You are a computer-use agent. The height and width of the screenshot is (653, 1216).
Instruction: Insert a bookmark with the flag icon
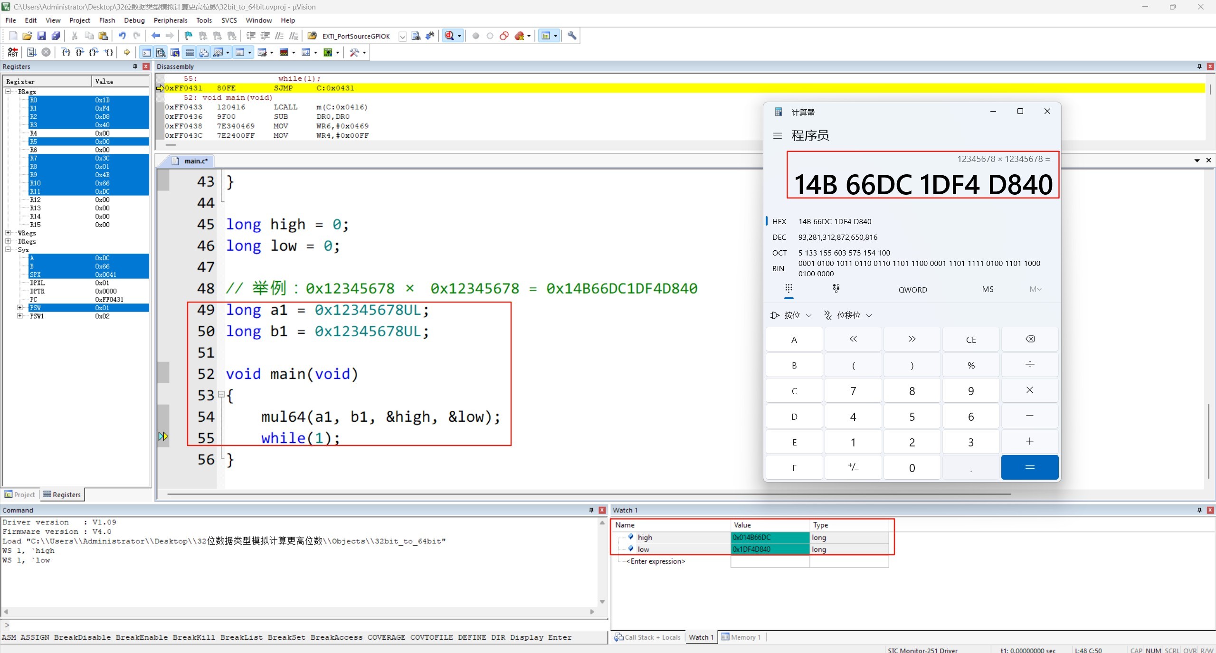pos(189,36)
